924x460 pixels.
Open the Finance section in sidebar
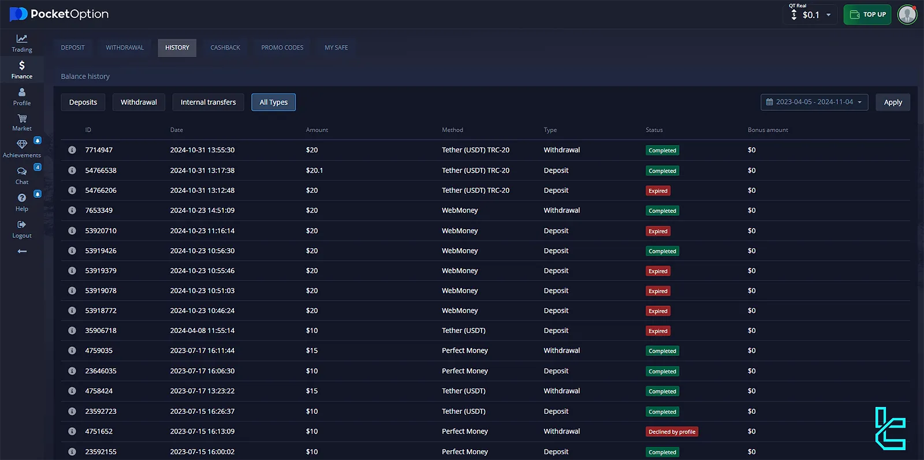tap(22, 70)
